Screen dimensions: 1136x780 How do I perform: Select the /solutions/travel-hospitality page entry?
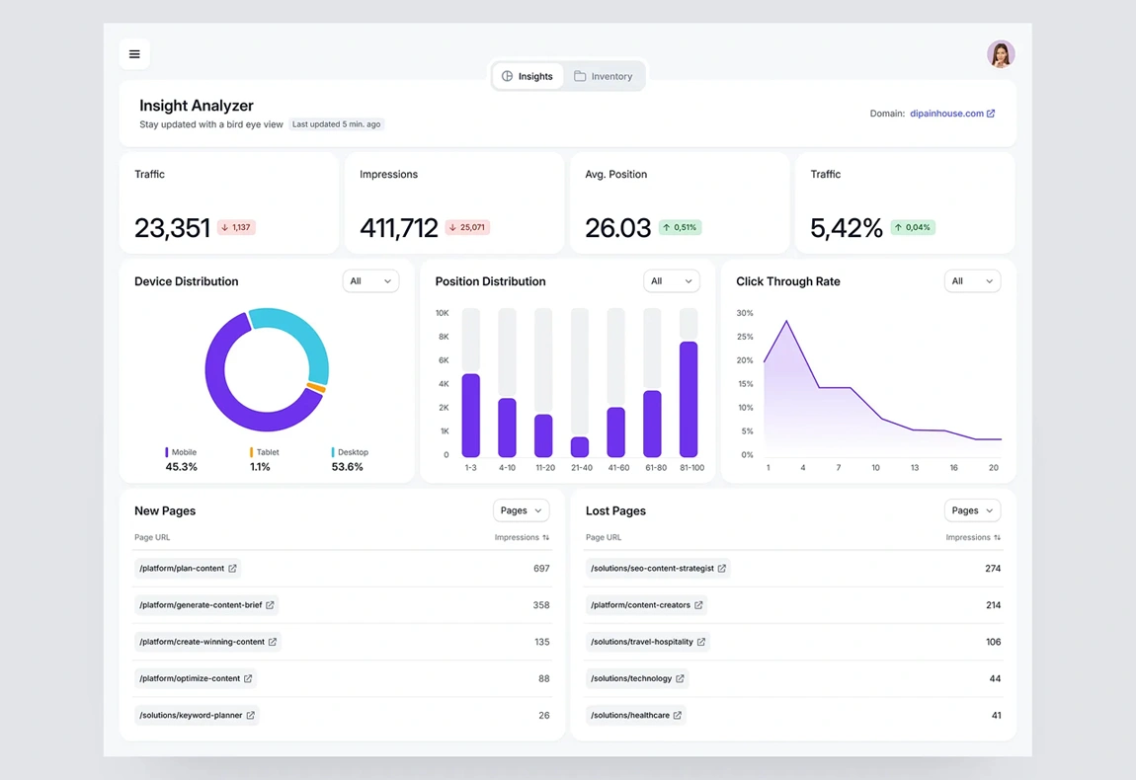pos(642,642)
